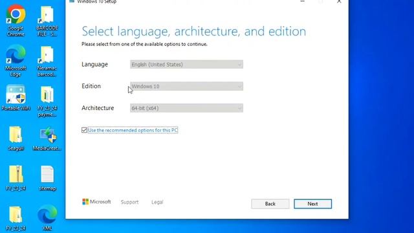Click the Language field label

[95, 64]
